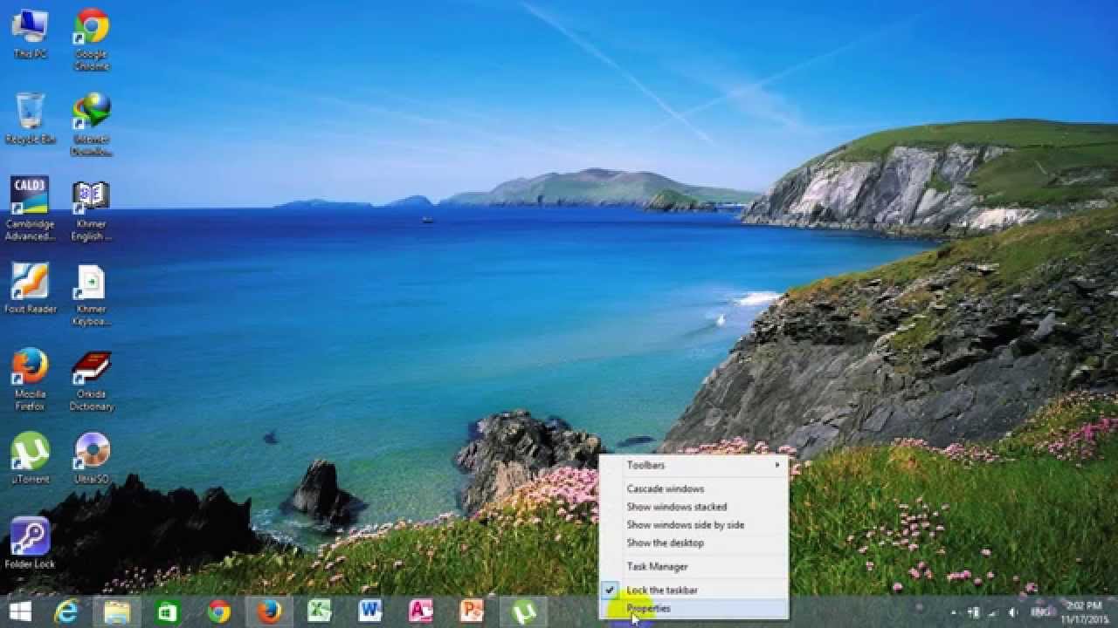Image resolution: width=1118 pixels, height=628 pixels.
Task: Select the Google Chrome desktop shortcut
Action: click(x=91, y=39)
